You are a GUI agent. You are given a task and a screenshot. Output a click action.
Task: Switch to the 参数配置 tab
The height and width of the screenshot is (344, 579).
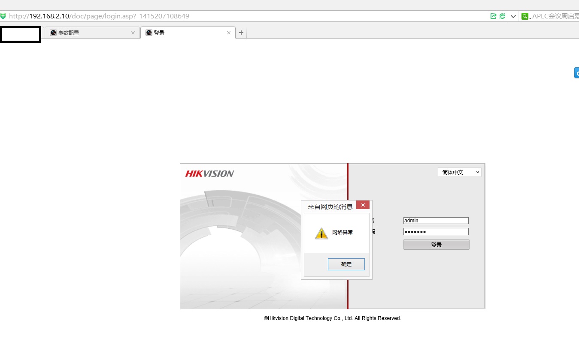click(92, 33)
